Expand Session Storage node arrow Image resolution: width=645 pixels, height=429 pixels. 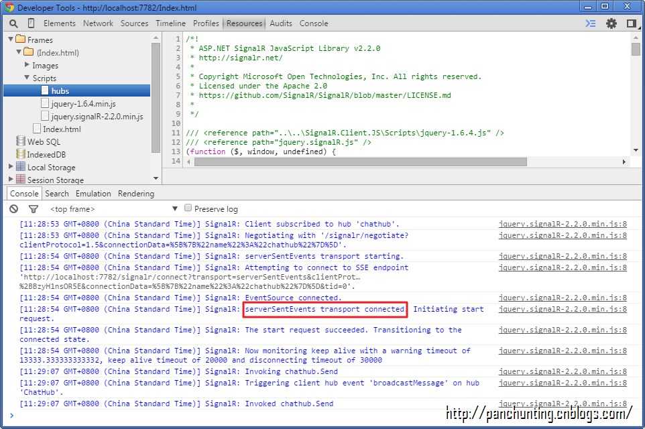[11, 179]
